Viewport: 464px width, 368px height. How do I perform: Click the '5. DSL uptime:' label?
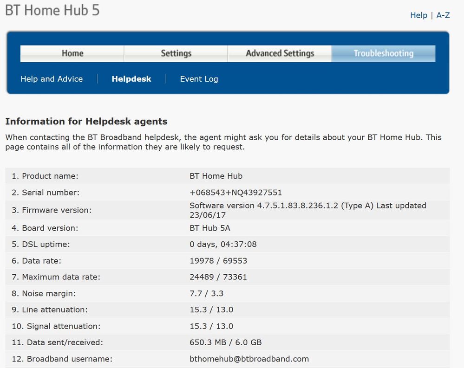tap(41, 245)
